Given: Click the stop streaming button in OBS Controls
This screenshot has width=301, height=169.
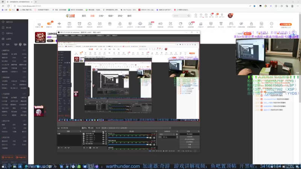Looking at the screenshot, I should [189, 134].
